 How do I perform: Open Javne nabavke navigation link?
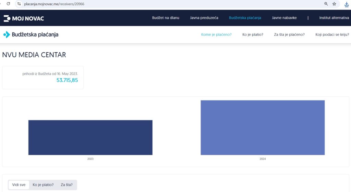(284, 18)
